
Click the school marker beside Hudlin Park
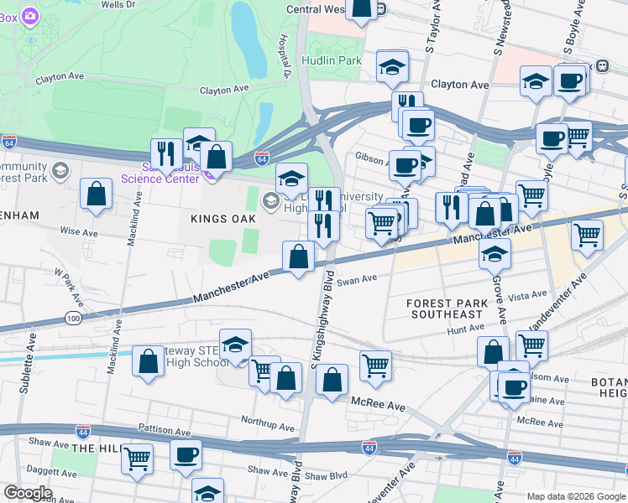(x=392, y=69)
